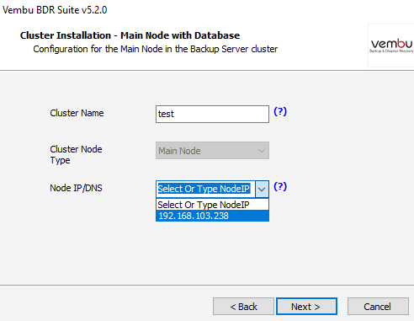Click the Vembu BDR Suite v5.2.0 title
The height and width of the screenshot is (321, 414).
(x=55, y=10)
